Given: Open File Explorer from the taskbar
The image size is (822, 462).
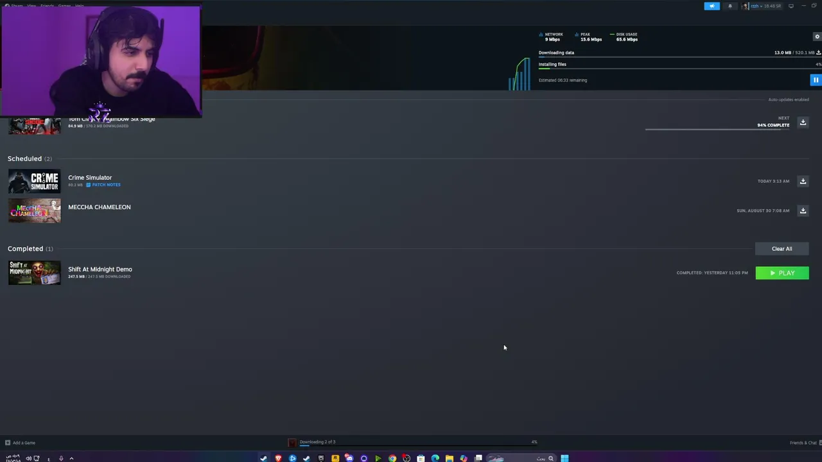Looking at the screenshot, I should click(449, 458).
